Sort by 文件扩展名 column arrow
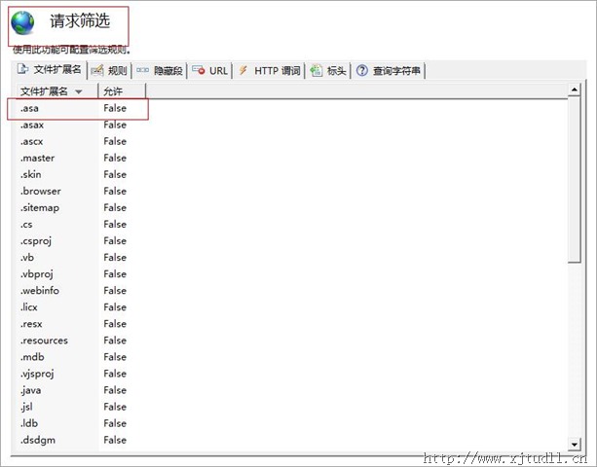Image resolution: width=597 pixels, height=467 pixels. click(78, 91)
